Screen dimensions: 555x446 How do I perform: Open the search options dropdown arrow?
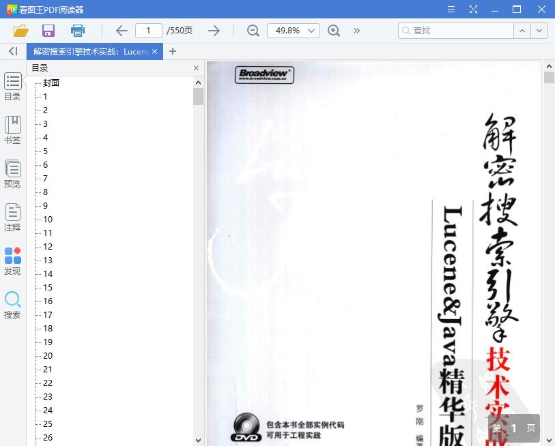tap(539, 30)
